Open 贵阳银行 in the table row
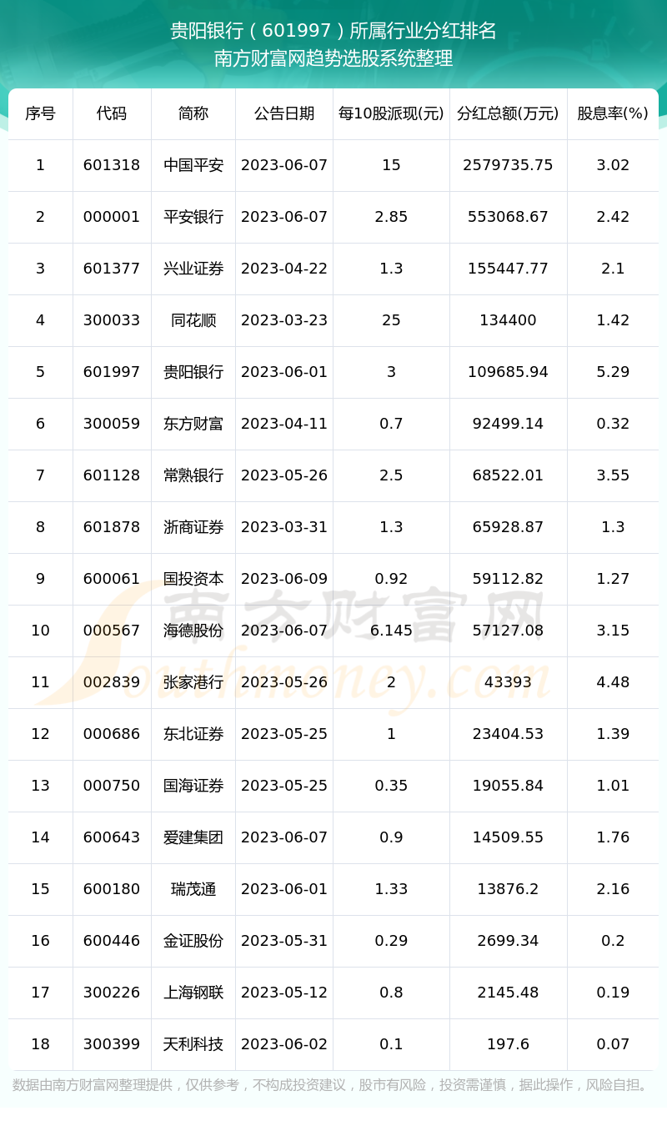 (x=193, y=372)
